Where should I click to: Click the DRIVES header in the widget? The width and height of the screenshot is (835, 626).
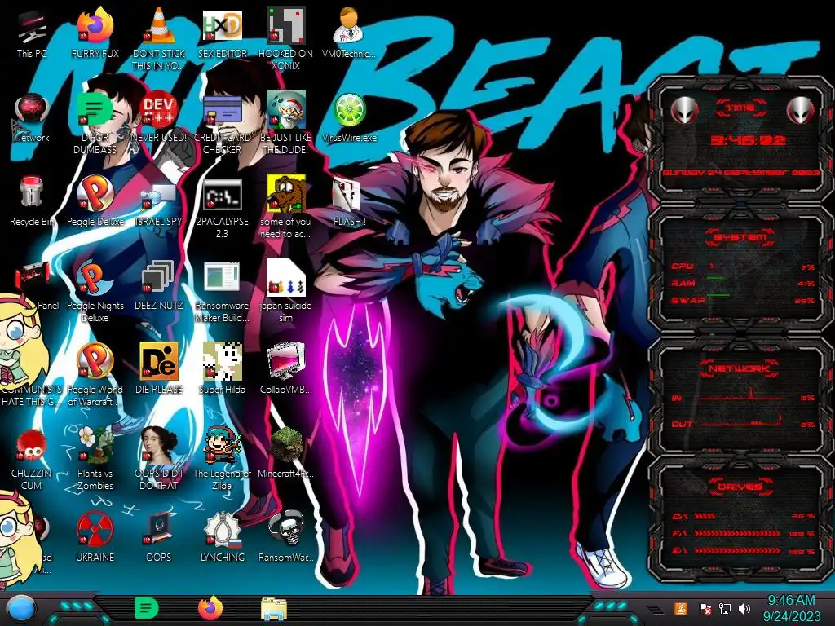tap(740, 486)
